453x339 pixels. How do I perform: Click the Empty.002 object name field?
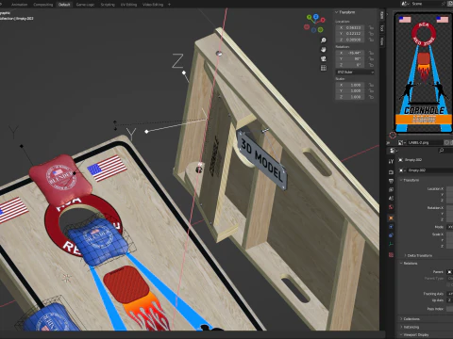pos(430,170)
